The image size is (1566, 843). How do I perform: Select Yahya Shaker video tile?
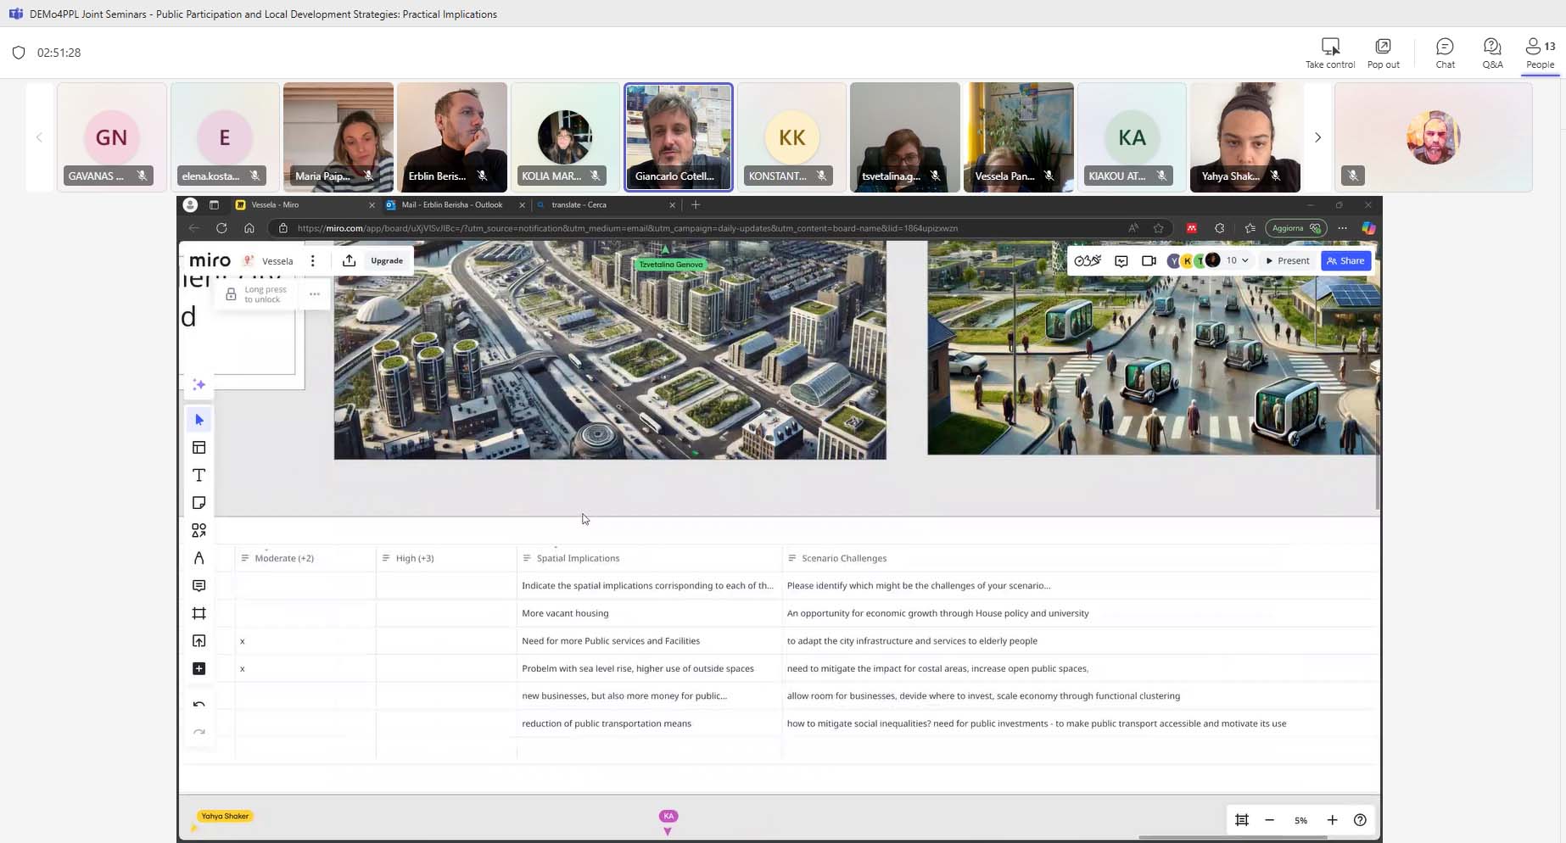[x=1244, y=137]
